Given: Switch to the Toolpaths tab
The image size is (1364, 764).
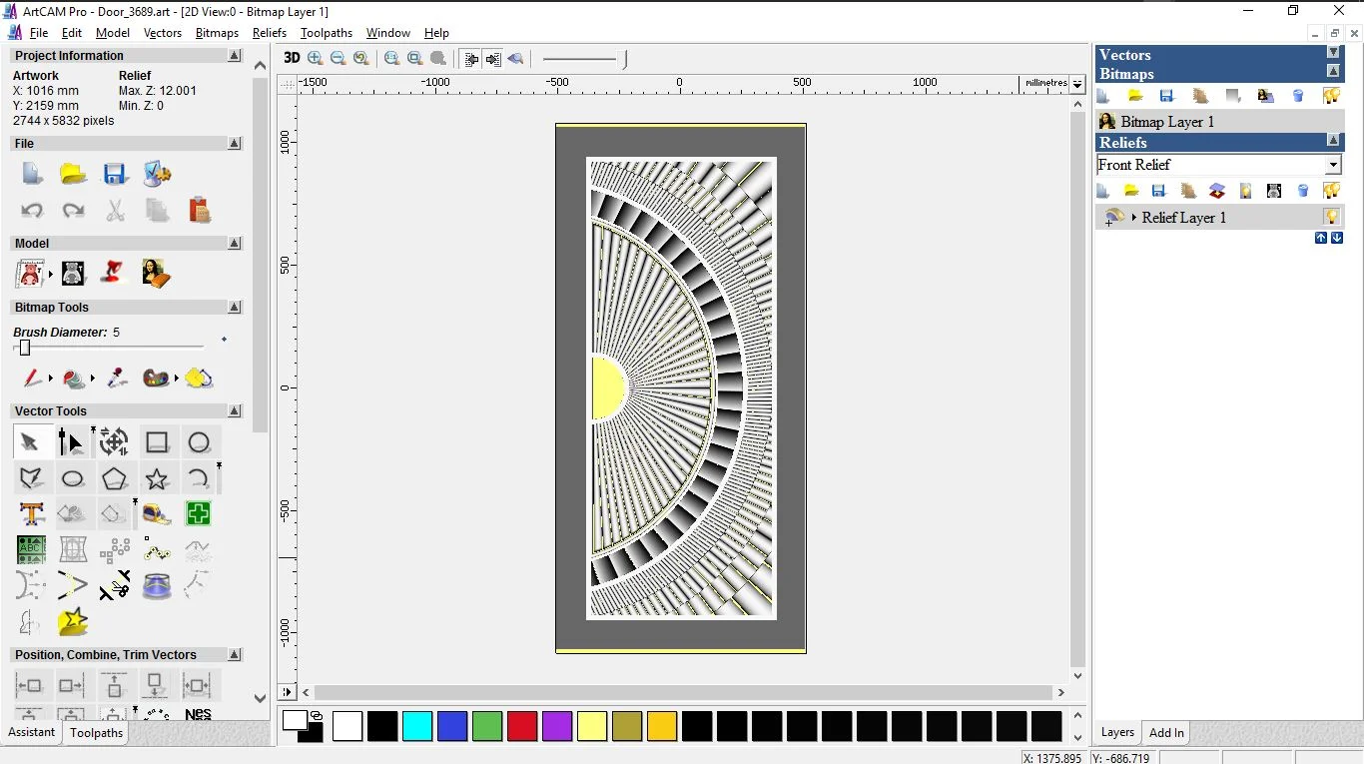Looking at the screenshot, I should click(x=96, y=733).
